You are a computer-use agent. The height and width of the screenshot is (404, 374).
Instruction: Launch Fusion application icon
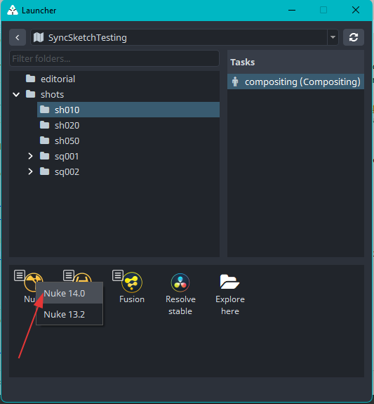[x=132, y=282]
